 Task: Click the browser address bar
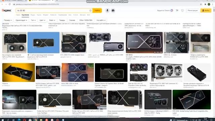[x=105, y=4]
